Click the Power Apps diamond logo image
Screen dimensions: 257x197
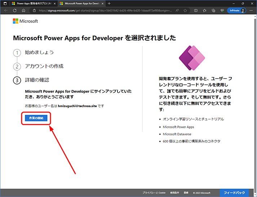click(192, 58)
